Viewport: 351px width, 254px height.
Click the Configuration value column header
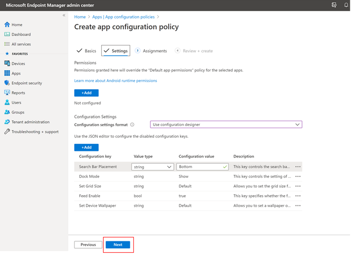(x=196, y=156)
